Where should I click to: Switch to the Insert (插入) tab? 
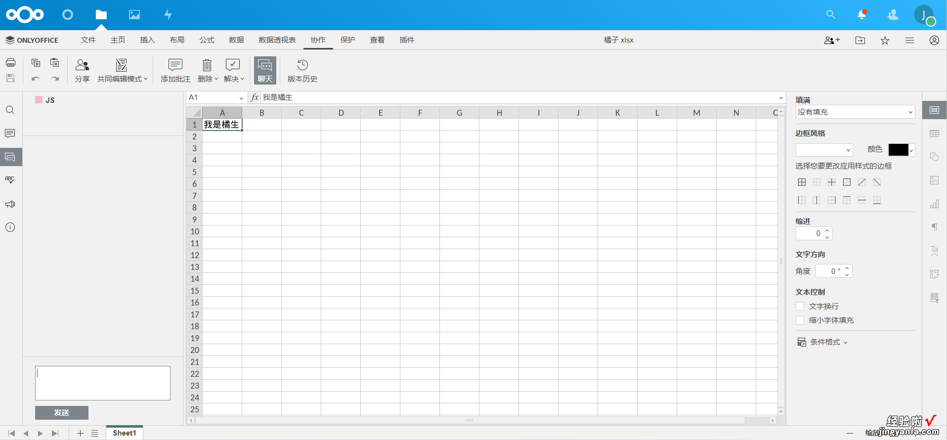coord(147,40)
